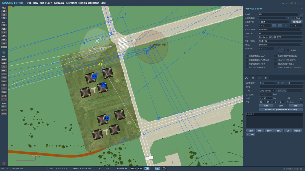Open the Template dropdown
The image size is (305, 171).
coord(295,91)
